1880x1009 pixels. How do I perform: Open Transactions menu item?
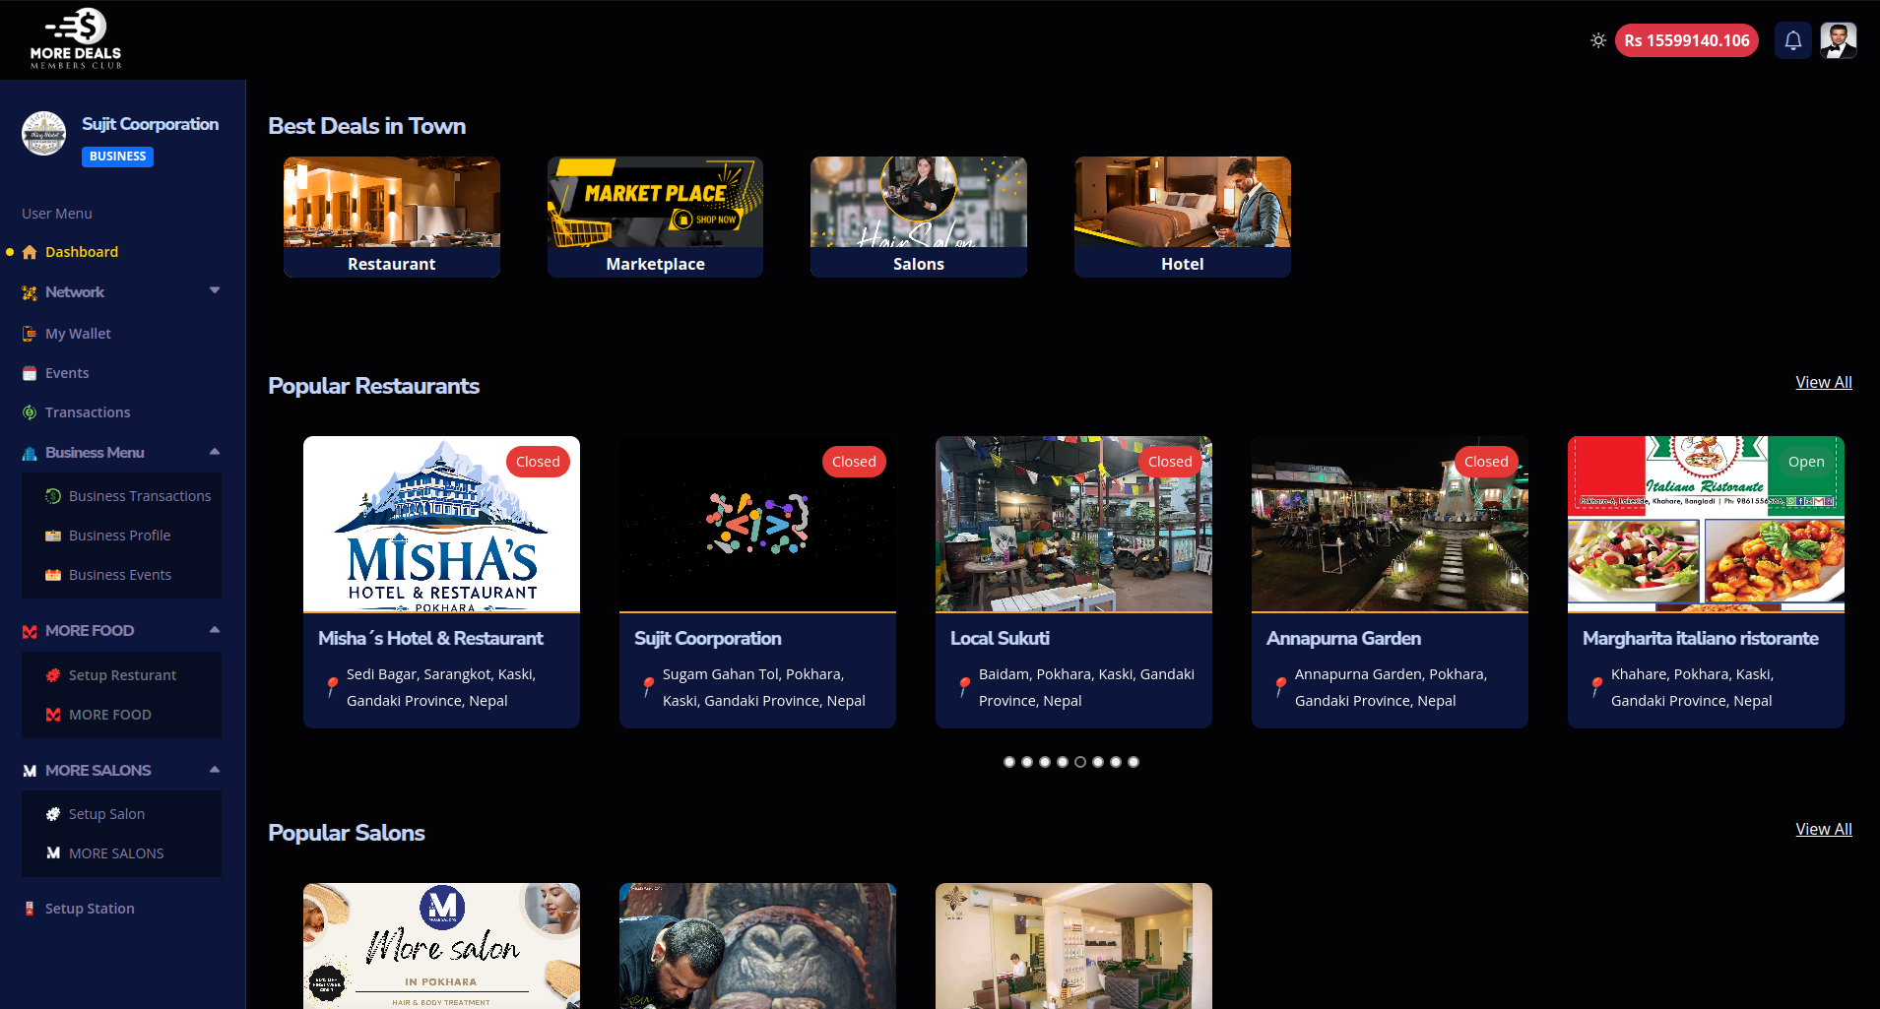coord(88,412)
